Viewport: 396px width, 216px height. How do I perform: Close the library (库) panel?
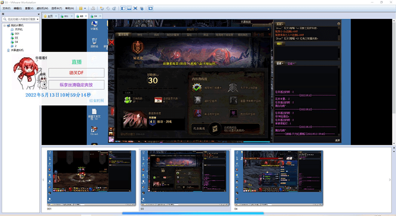coord(39,14)
